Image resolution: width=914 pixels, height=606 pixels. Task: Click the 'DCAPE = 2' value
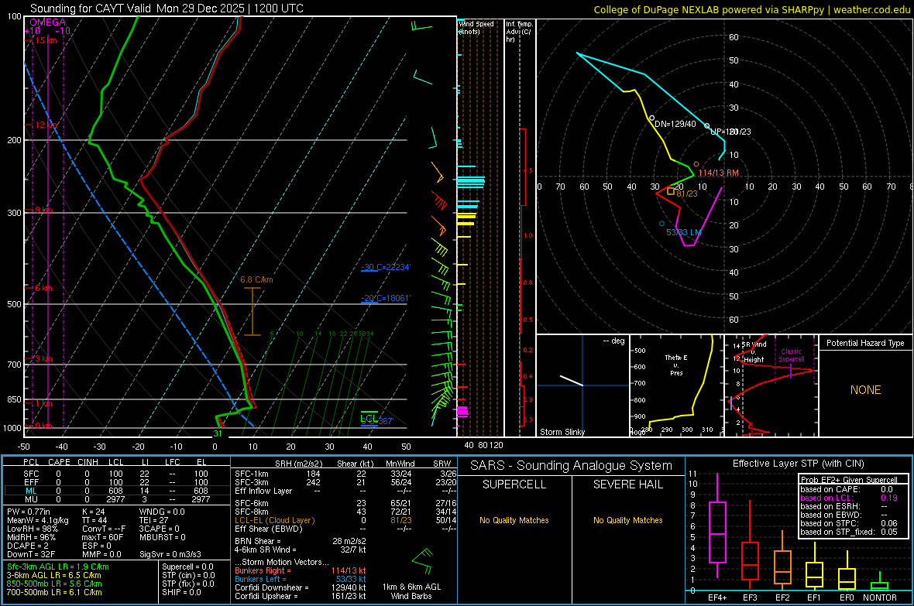point(26,546)
